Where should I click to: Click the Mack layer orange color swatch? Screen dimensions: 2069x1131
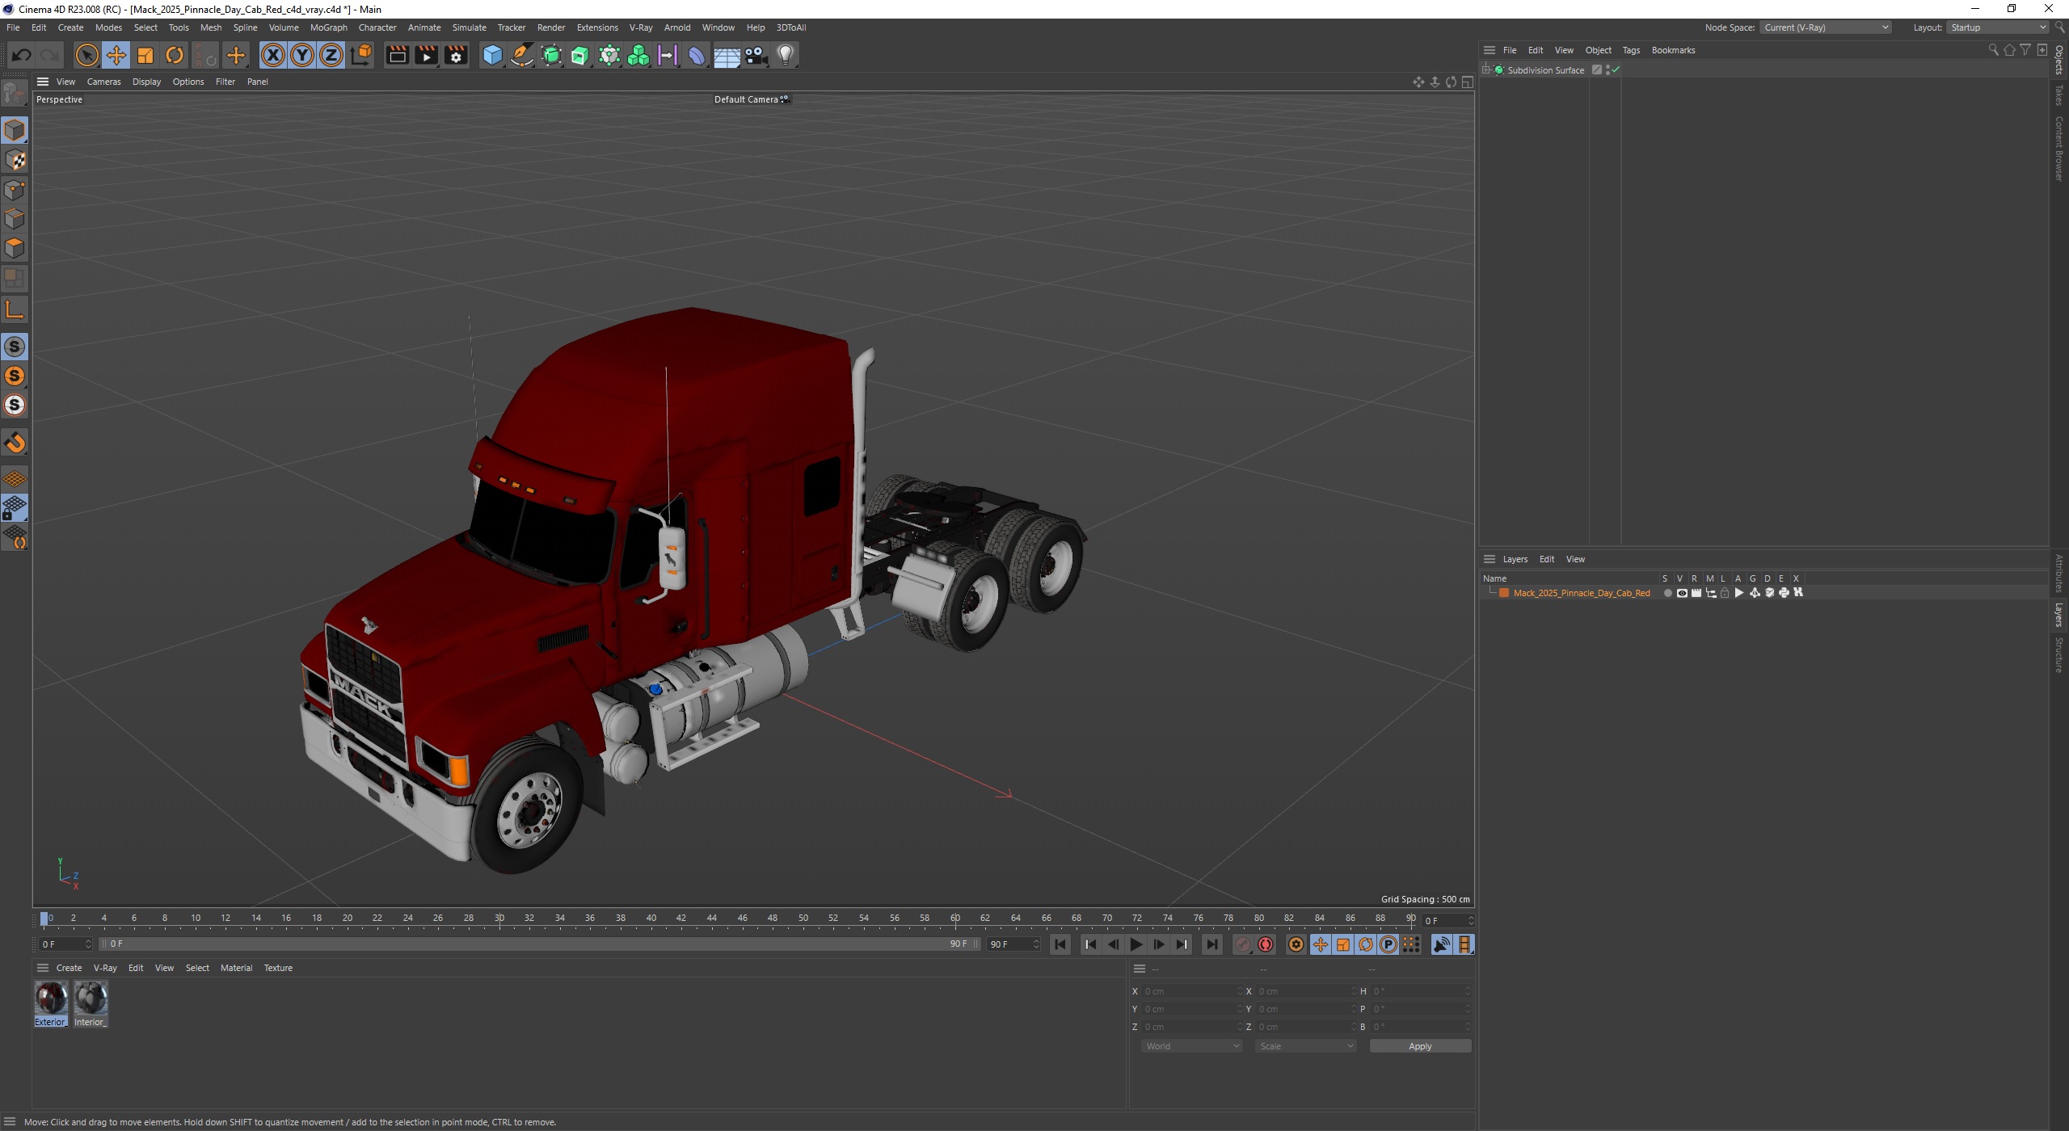[x=1504, y=593]
